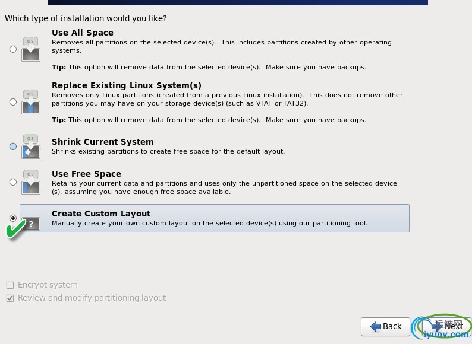This screenshot has height=344, width=472.
Task: Choose the Shrink Current System radio button
Action: pos(13,146)
